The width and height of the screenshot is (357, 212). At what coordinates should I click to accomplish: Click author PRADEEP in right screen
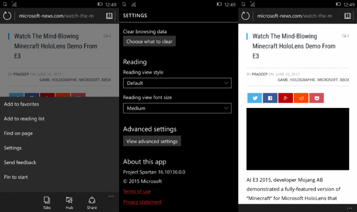(x=260, y=74)
